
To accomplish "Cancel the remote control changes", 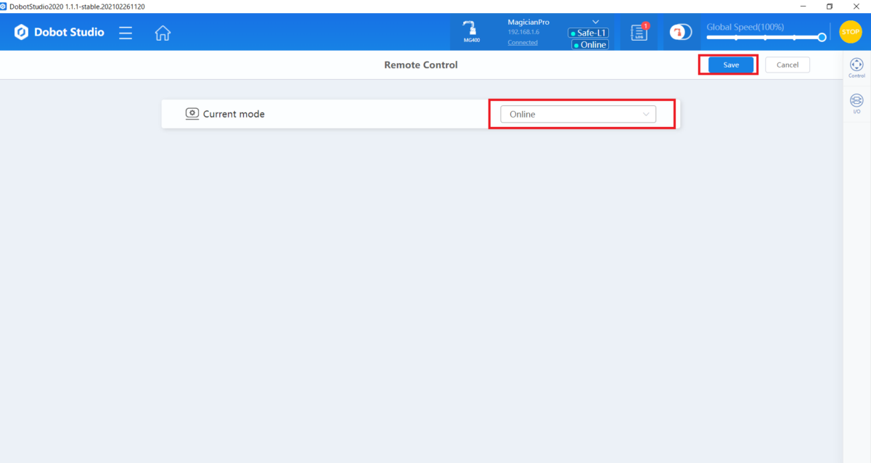I will pos(788,65).
